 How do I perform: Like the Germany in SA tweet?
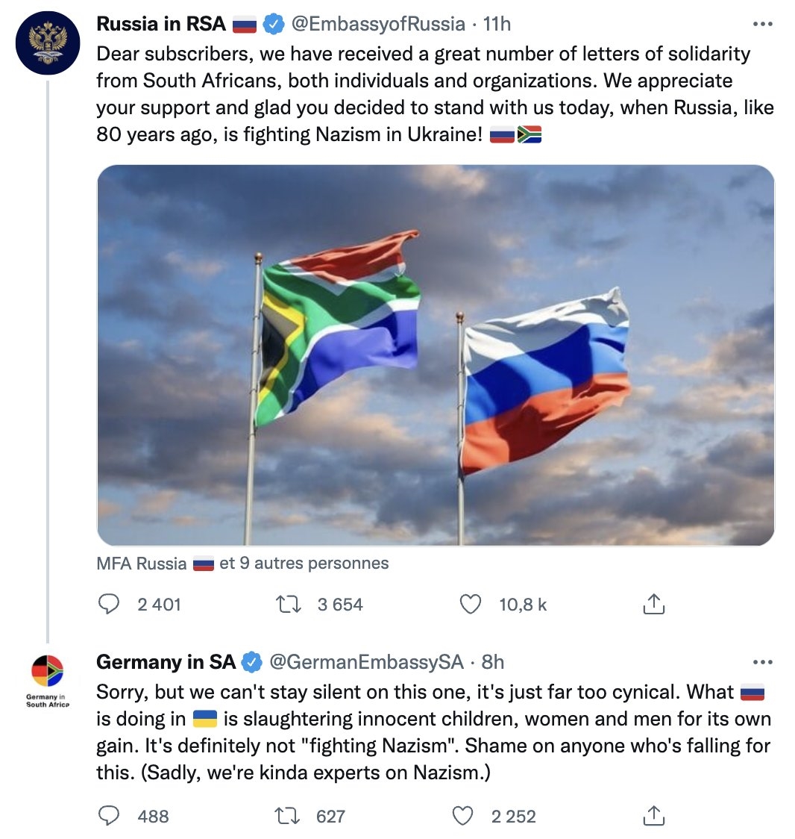point(463,816)
